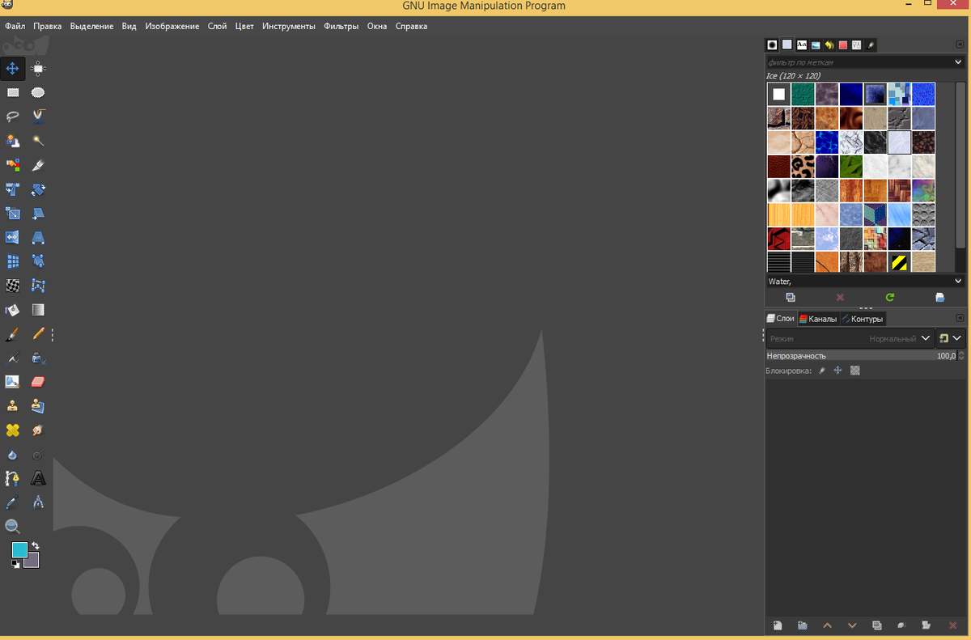The height and width of the screenshot is (640, 971).
Task: Open selected pattern as image
Action: 939,298
